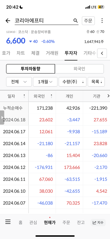Viewport: 110px width, 239px height.
Task: Tap institution value 4,542
Action: click(102, 191)
